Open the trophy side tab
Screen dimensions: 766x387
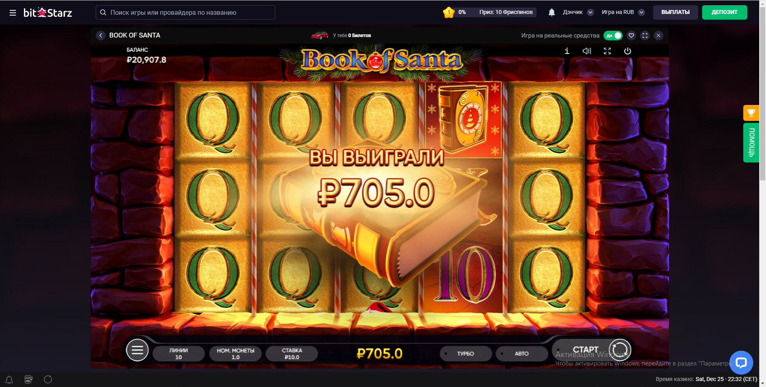point(751,113)
